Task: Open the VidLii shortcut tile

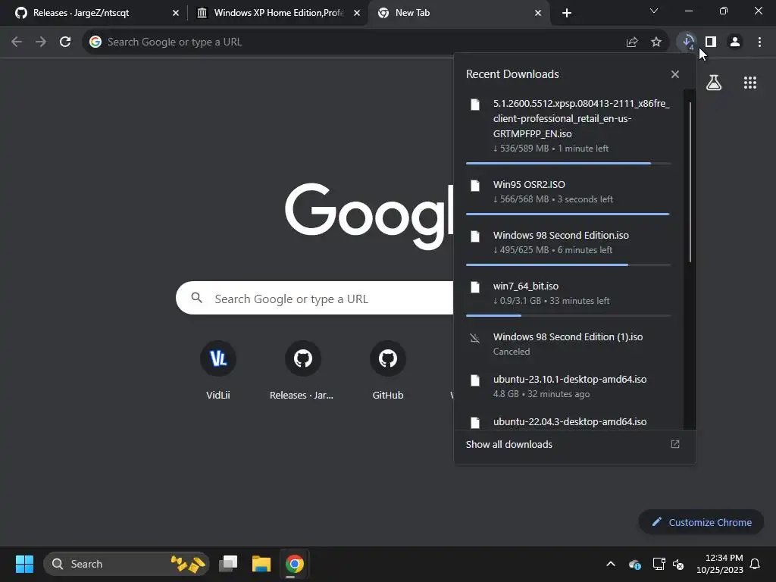Action: (x=218, y=371)
